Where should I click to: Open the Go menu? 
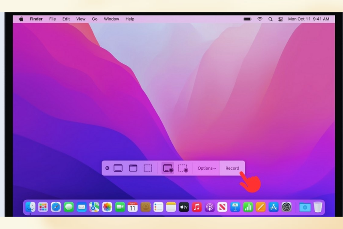point(94,19)
